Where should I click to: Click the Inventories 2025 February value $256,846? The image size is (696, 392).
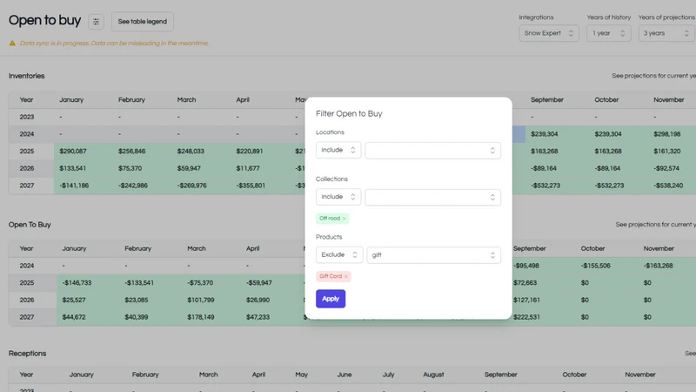click(131, 151)
